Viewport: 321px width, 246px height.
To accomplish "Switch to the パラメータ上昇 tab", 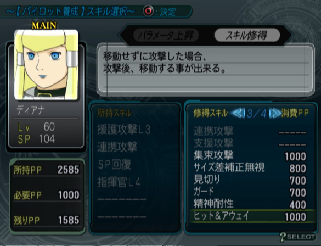I will click(x=166, y=36).
